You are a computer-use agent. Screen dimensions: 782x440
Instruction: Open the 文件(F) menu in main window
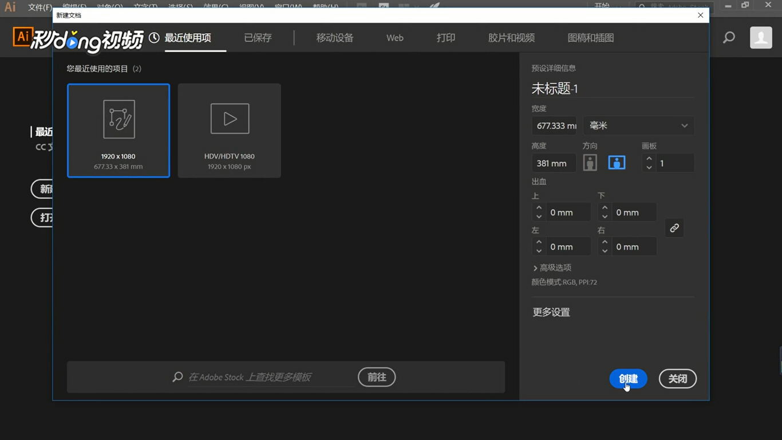coord(40,7)
